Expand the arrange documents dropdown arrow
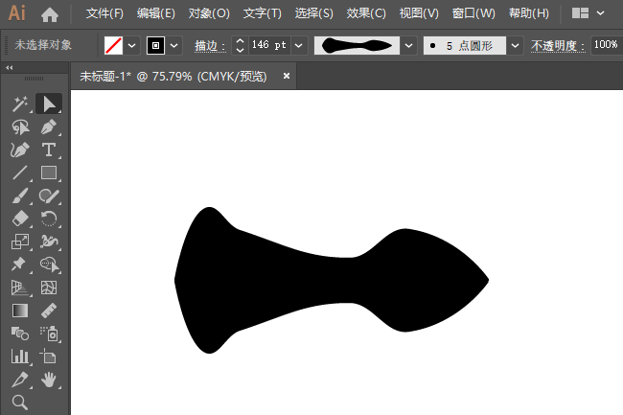Screen dimensions: 623x415 coord(601,13)
